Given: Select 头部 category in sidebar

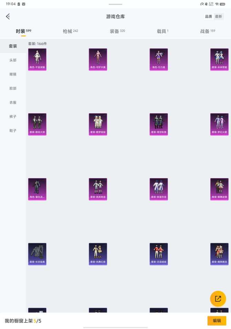Looking at the screenshot, I should click(13, 60).
